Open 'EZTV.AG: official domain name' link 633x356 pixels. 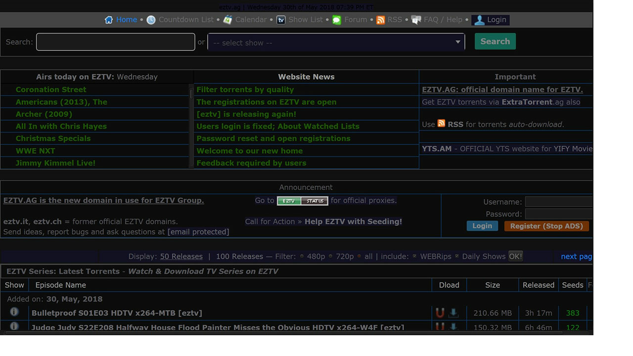(x=502, y=89)
